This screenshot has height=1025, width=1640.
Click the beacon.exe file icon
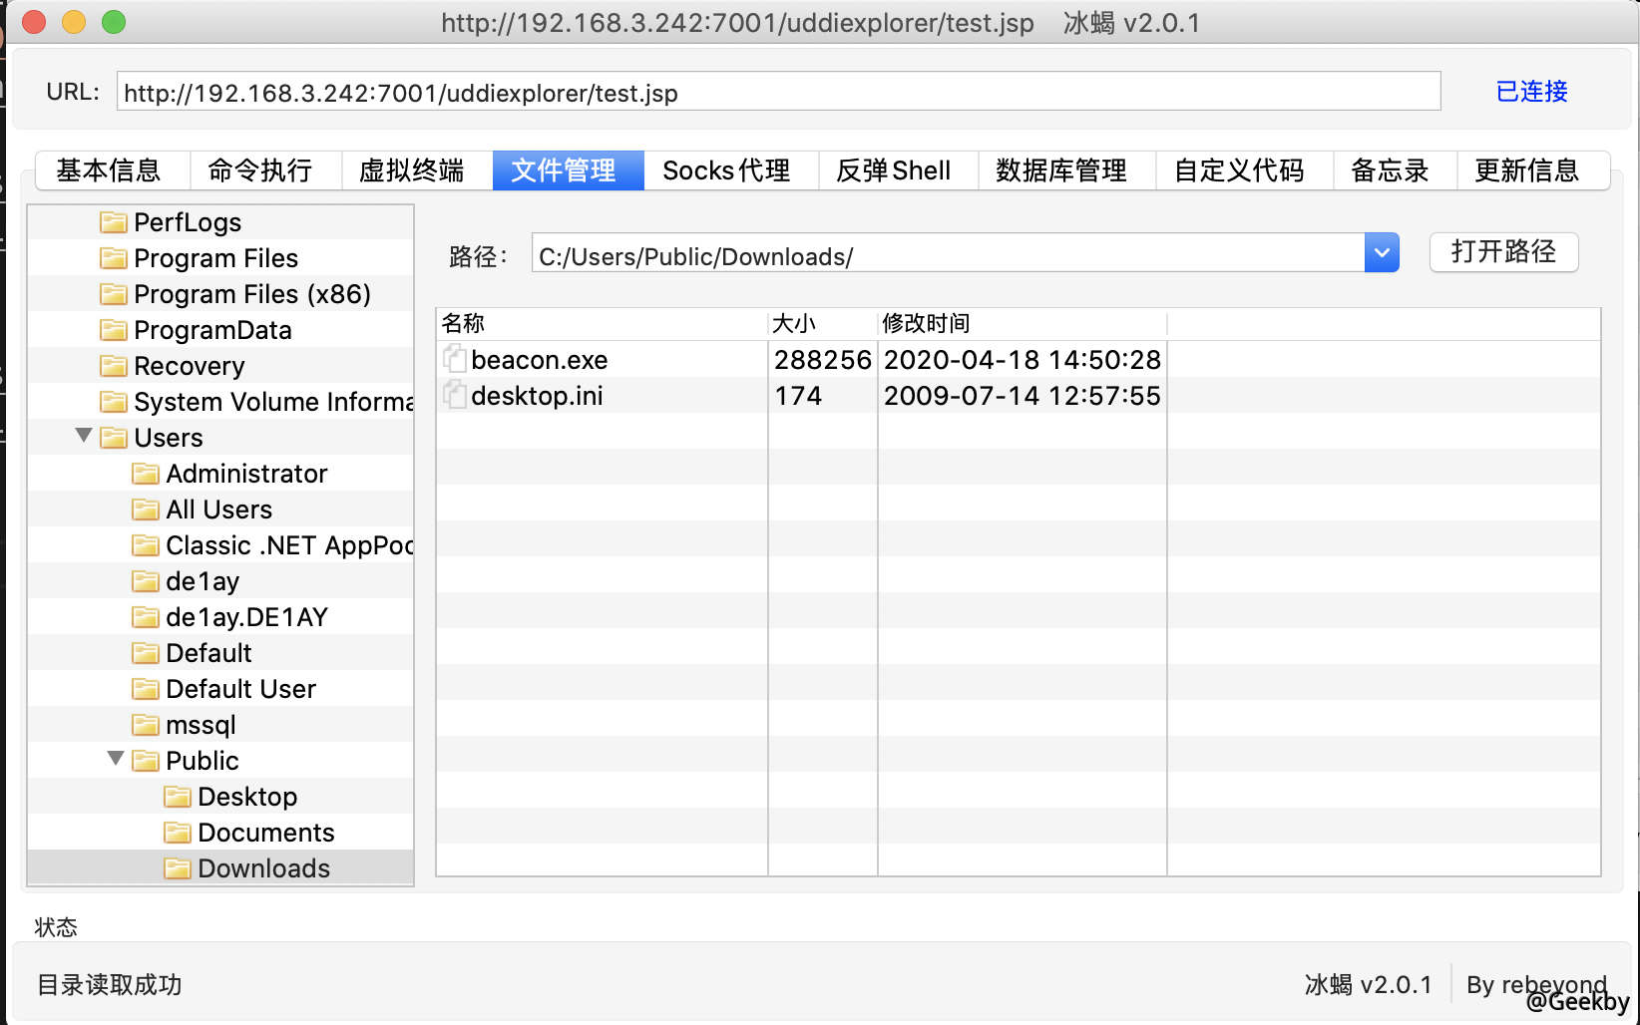point(455,359)
